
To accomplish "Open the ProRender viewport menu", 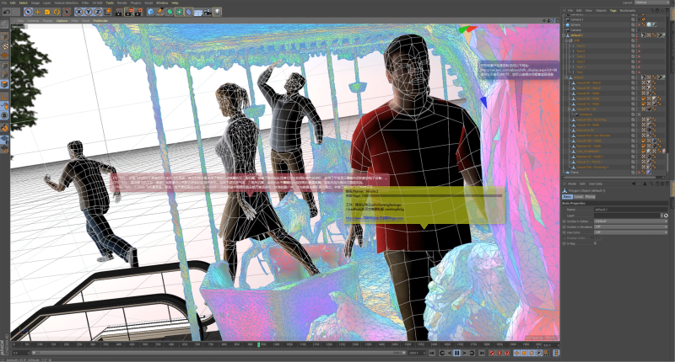I will (x=100, y=20).
